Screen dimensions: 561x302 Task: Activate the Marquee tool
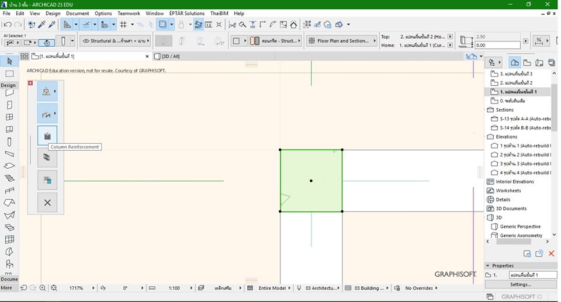9,74
